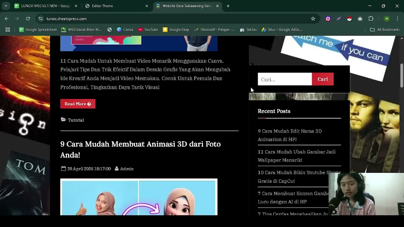The height and width of the screenshot is (227, 404).
Task: Click the pen extension icon in toolbar
Action: coord(339,19)
